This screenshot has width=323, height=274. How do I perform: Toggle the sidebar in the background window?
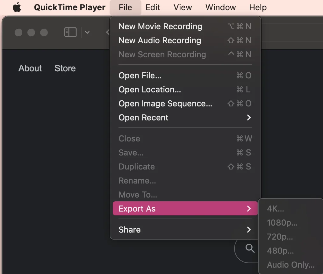point(70,32)
